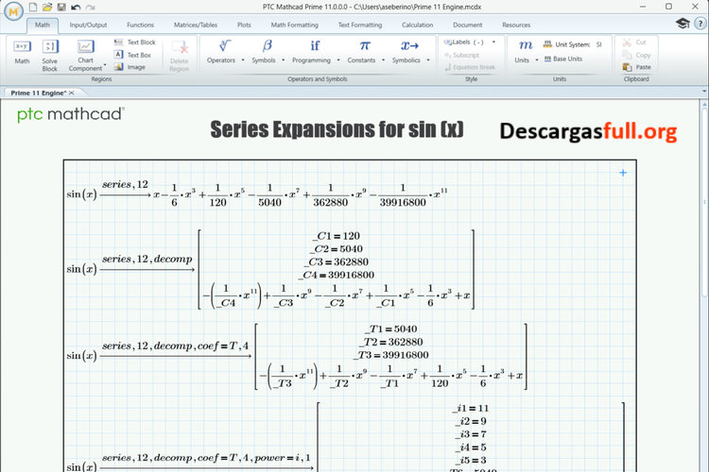The image size is (709, 472).
Task: Click the _T1=5040 result line
Action: (390, 329)
